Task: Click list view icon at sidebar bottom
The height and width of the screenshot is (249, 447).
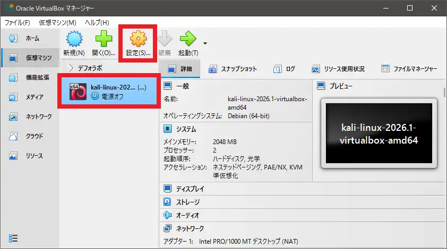Action: coord(13,238)
